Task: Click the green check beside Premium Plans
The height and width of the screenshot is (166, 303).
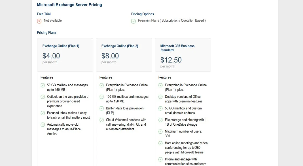Action: 133,21
